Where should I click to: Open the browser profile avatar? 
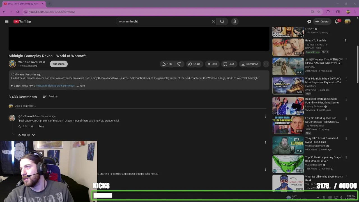pyautogui.click(x=348, y=12)
